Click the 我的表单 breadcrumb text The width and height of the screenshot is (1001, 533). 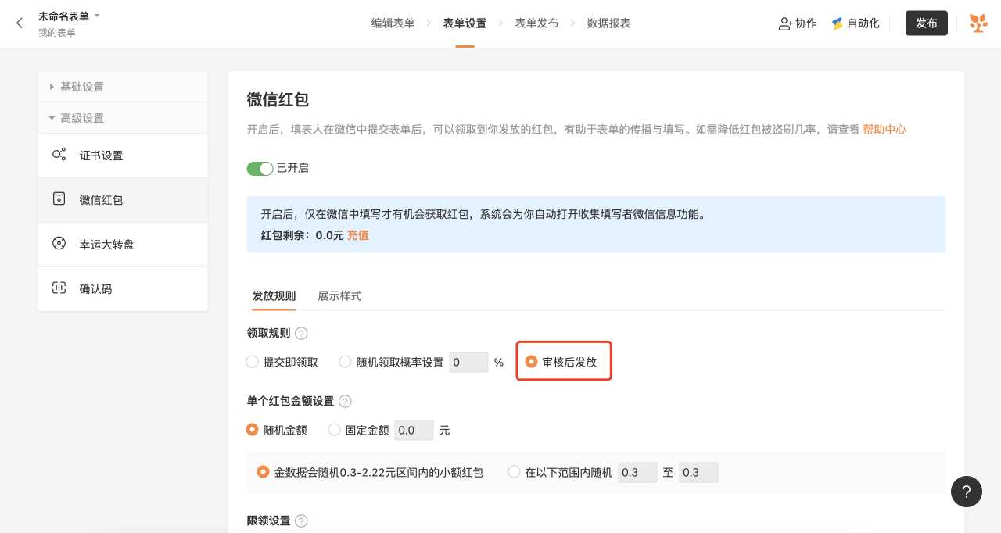click(x=57, y=33)
